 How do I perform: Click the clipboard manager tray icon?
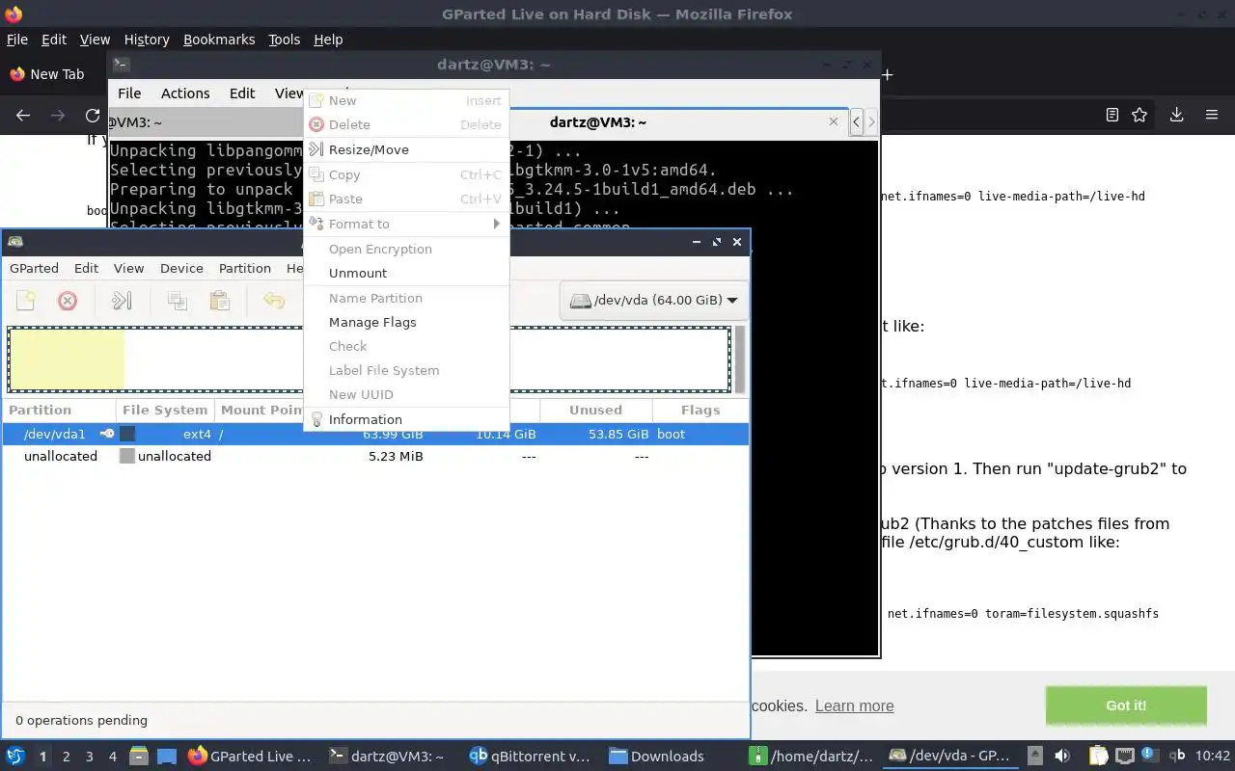click(1098, 756)
